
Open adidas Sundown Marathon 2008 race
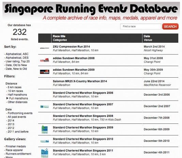[x=74, y=58]
